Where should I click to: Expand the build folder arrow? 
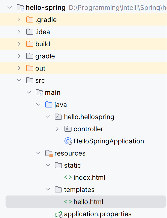19,44
